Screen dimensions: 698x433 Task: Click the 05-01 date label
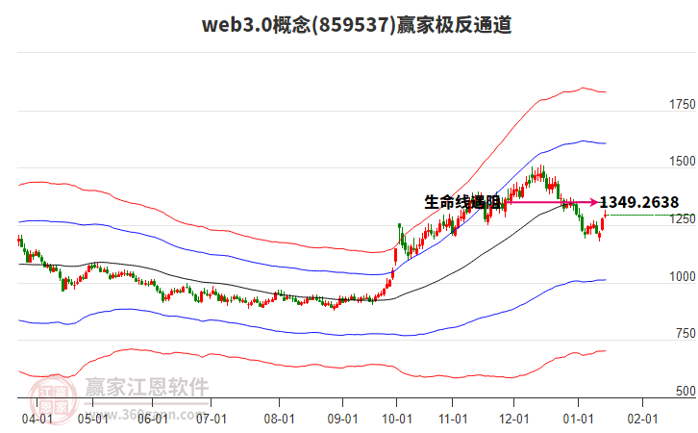coord(92,419)
